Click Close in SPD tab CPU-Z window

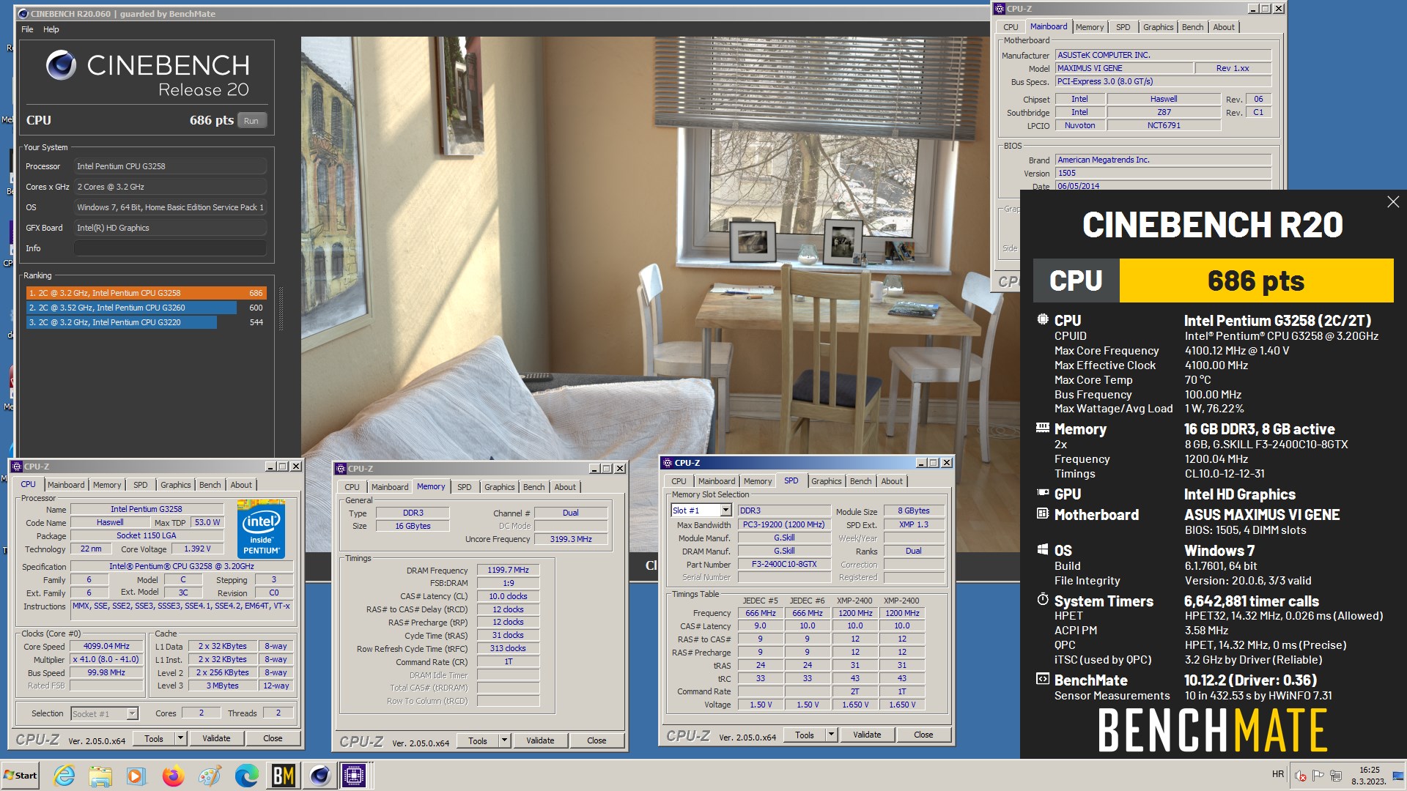(x=923, y=735)
